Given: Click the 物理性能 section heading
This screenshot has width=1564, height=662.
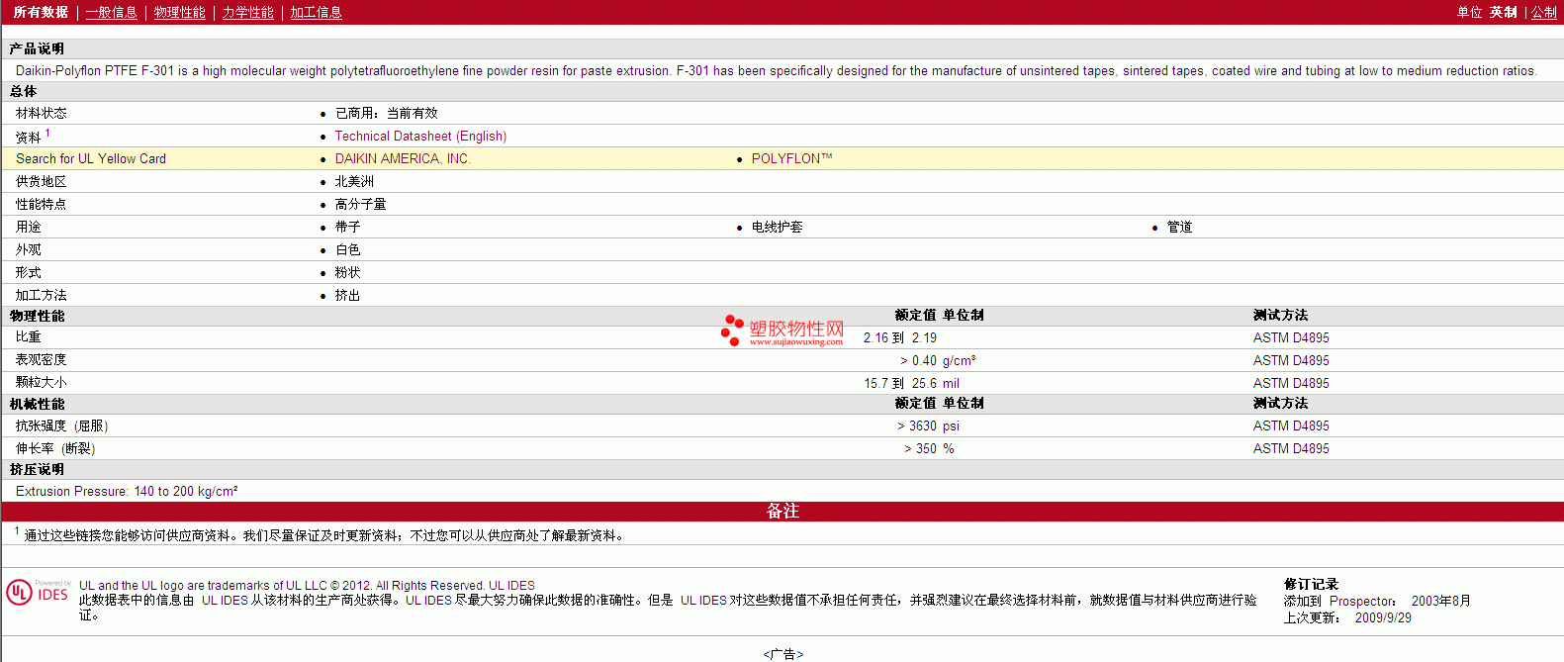Looking at the screenshot, I should (37, 316).
